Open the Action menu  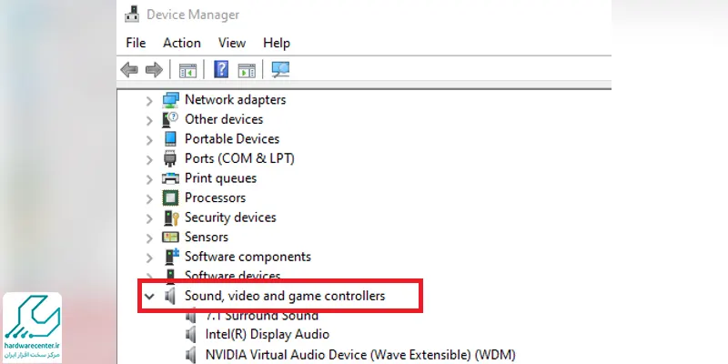pos(181,43)
